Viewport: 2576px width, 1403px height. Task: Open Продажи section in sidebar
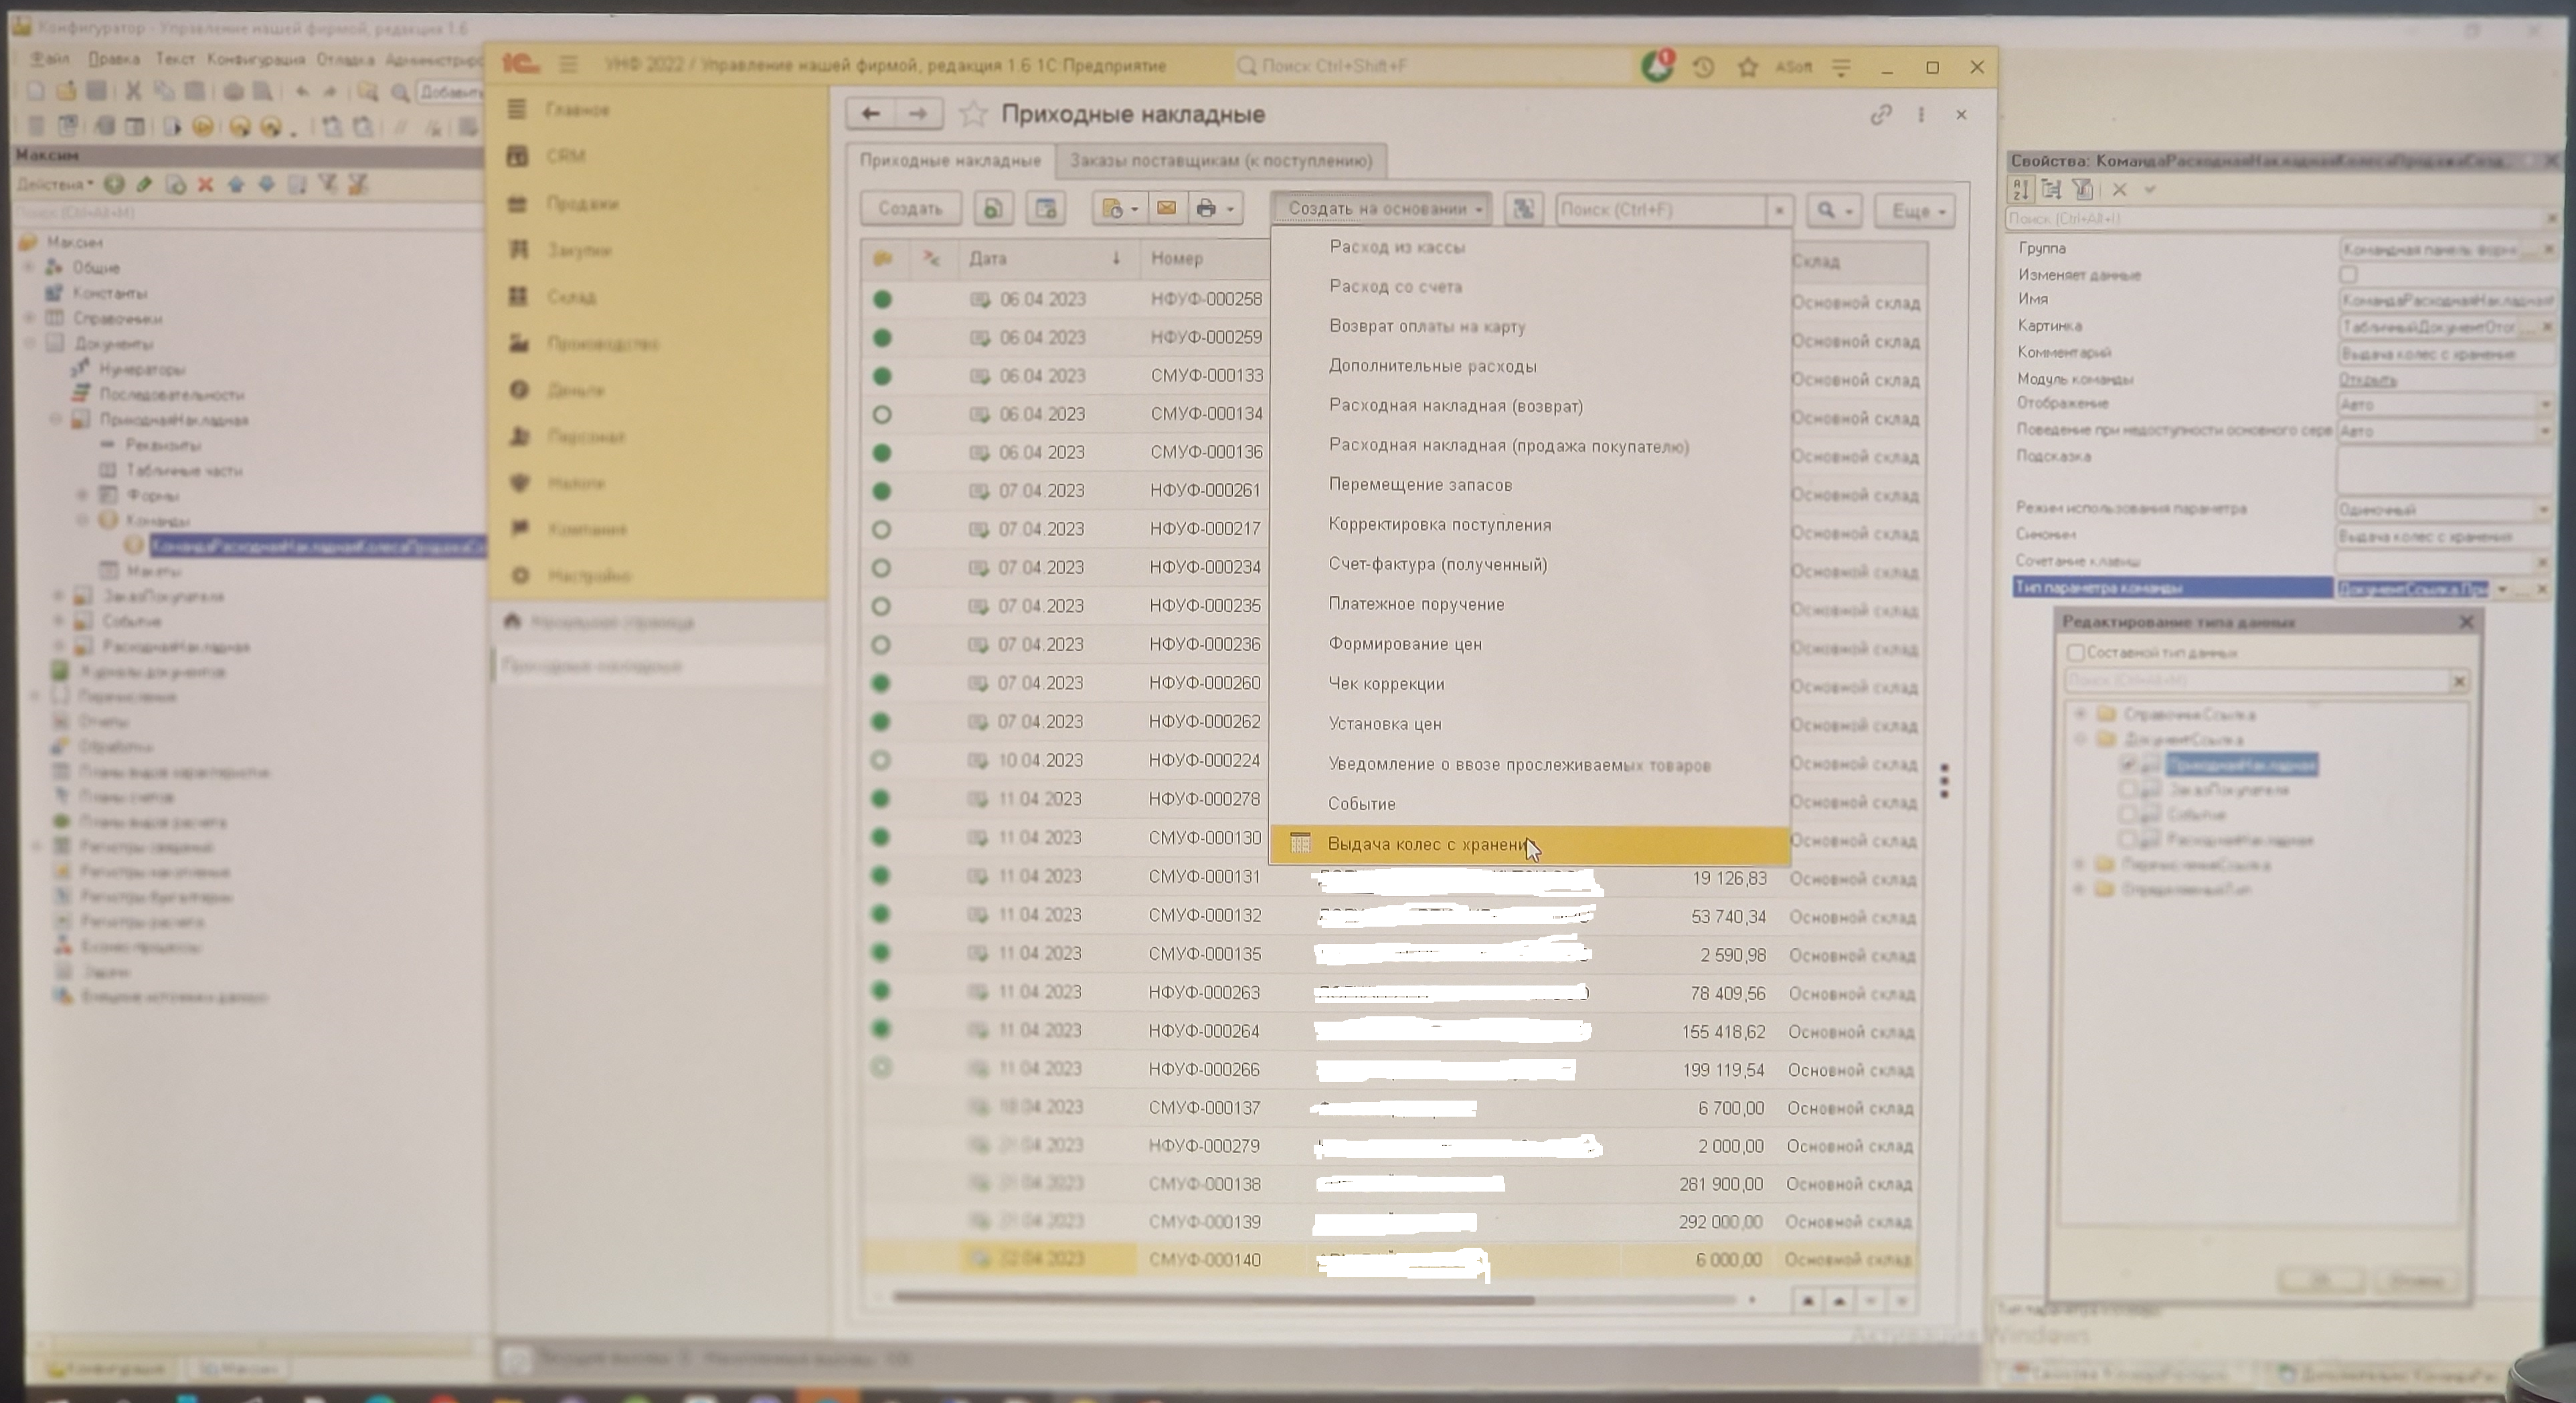(x=581, y=204)
